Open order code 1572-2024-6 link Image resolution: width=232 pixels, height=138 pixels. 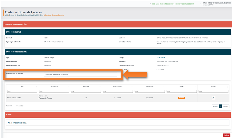(x=161, y=58)
